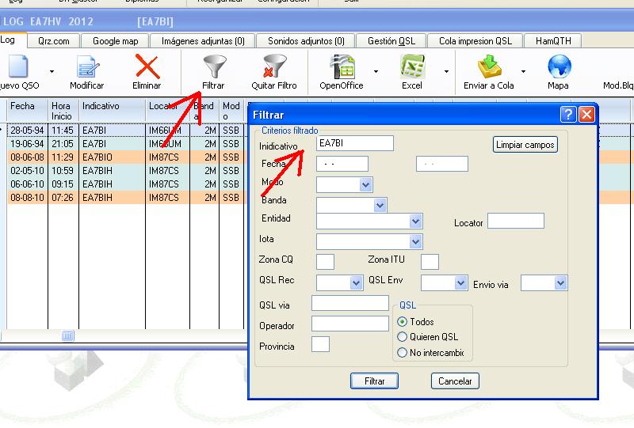
Task: Select the Todos QSL radio button
Action: (x=403, y=322)
